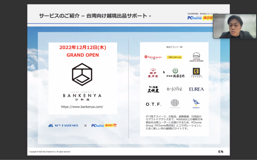Click the 三州屋 calligraphy logo
Screen dimensions: 257x160
pos(153,89)
